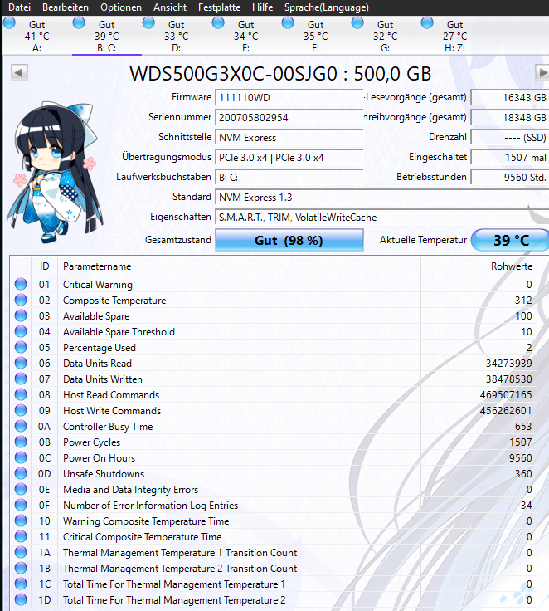The image size is (549, 611).
Task: Click status orb of Percentage Used row
Action: 21,347
